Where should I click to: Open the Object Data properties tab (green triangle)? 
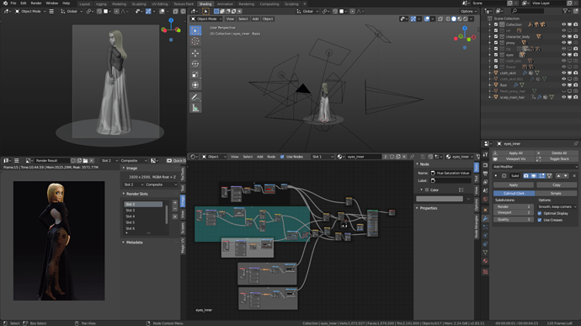click(x=485, y=253)
